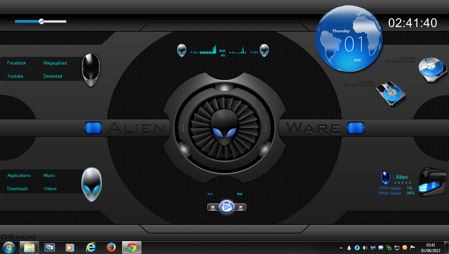Image resolution: width=449 pixels, height=254 pixels.
Task: Click the small blue alien icon beside ': Alien'
Action: pos(385,178)
